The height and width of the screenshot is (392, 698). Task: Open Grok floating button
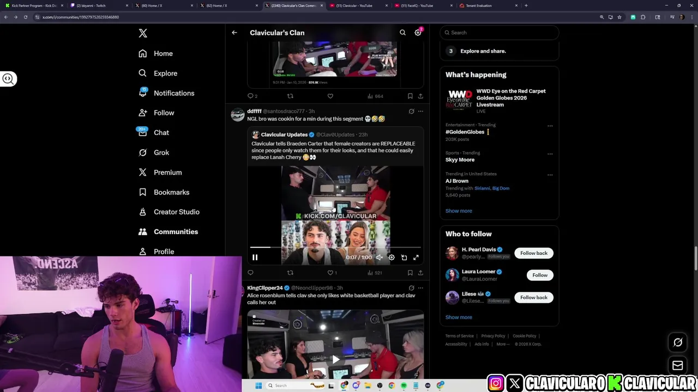pyautogui.click(x=678, y=342)
